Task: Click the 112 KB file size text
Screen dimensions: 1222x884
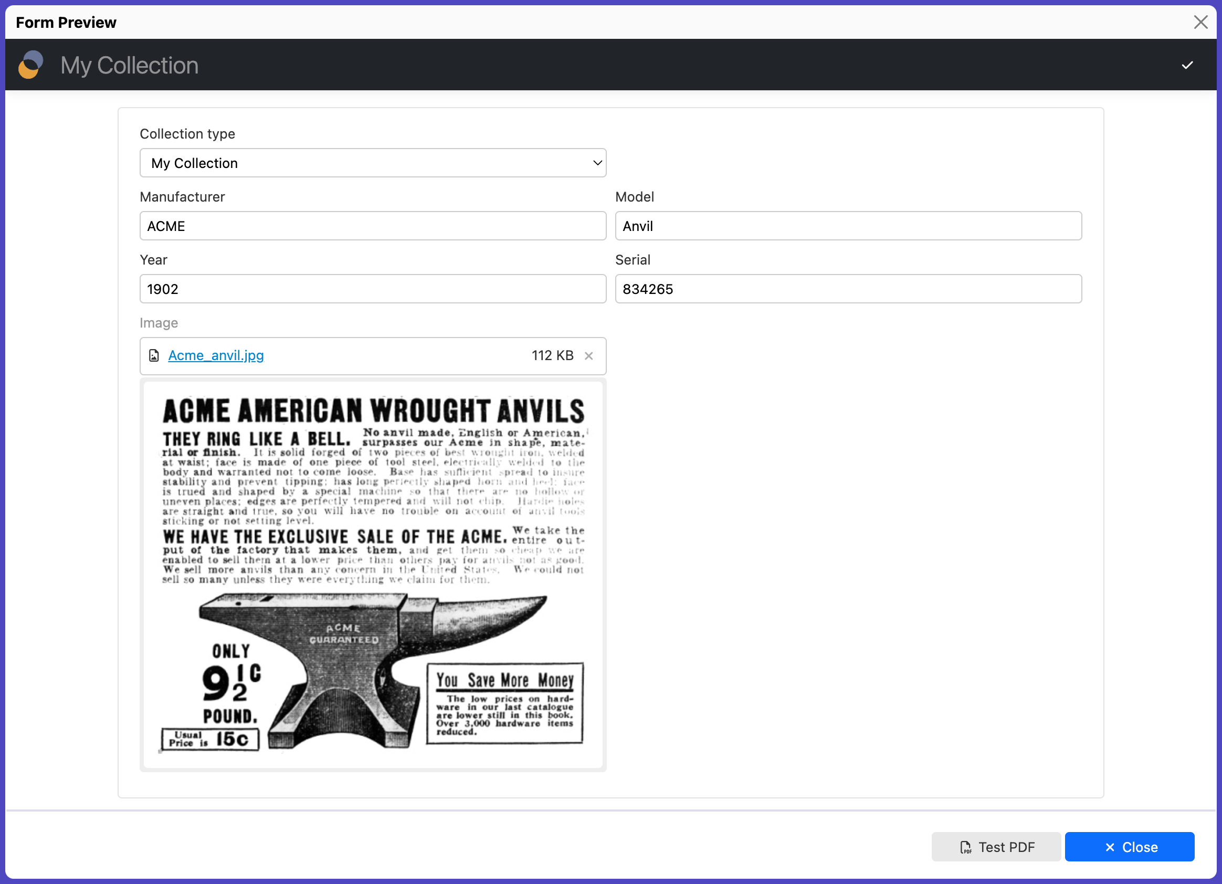Action: (552, 355)
